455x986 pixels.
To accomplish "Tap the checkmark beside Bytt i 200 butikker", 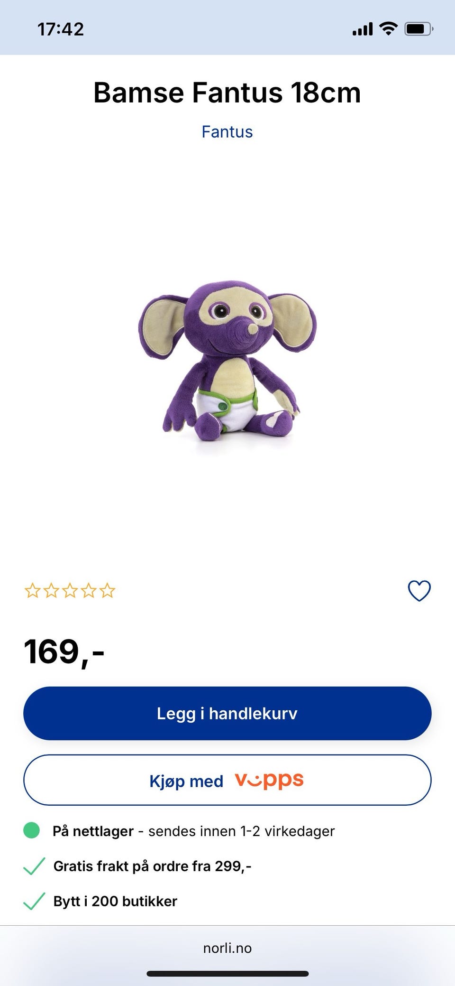I will coord(34,901).
